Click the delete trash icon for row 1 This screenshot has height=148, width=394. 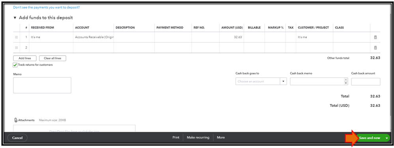point(375,37)
